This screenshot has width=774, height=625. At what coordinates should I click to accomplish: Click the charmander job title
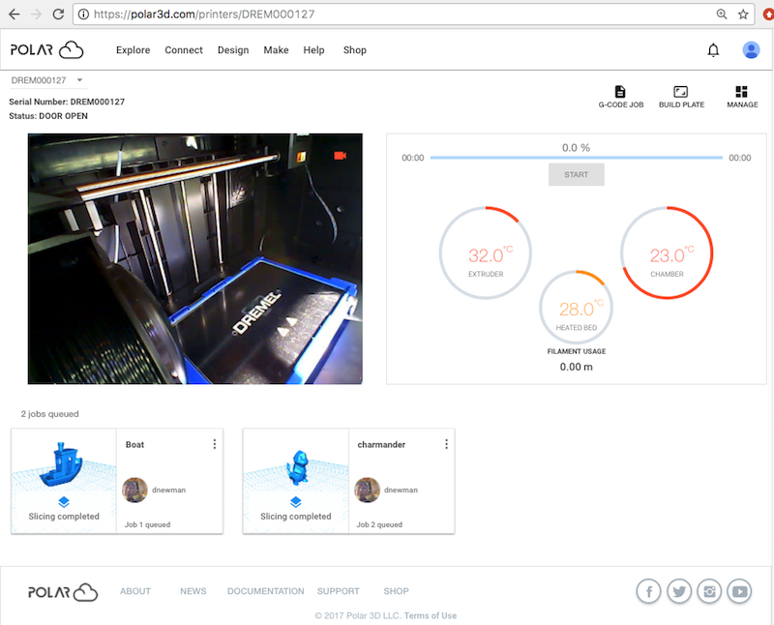click(381, 444)
